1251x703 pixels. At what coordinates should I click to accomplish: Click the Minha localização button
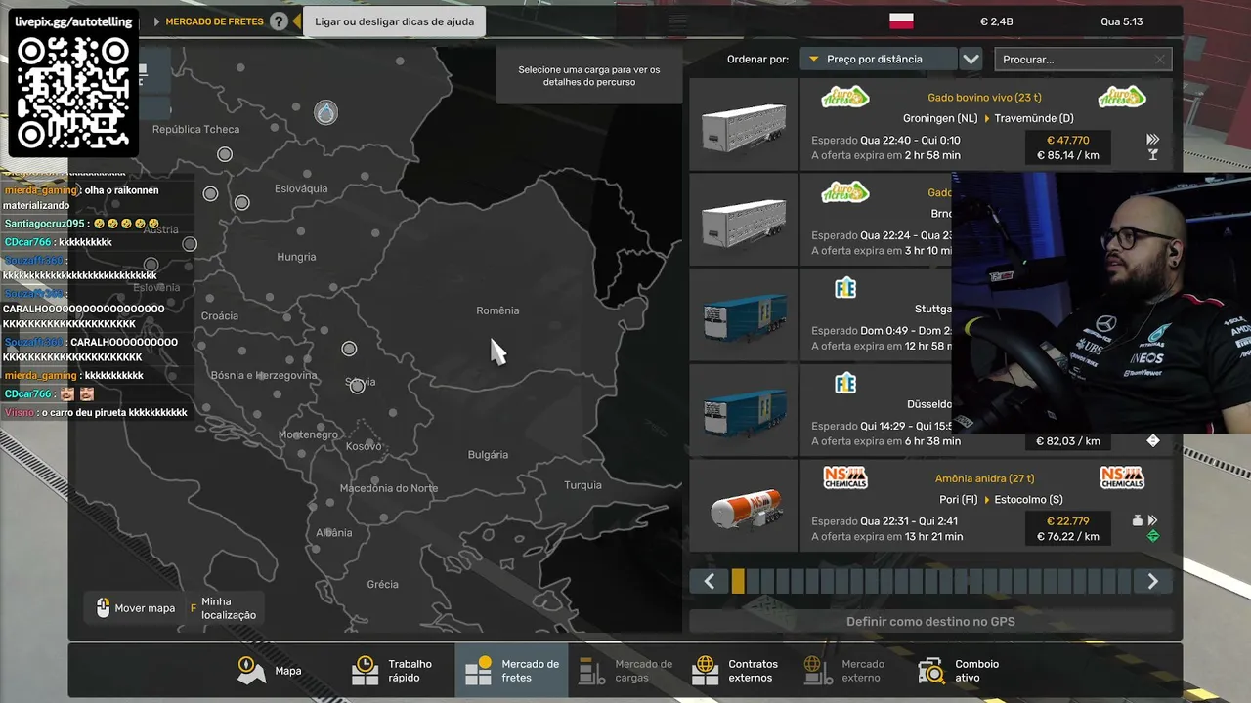pos(224,608)
